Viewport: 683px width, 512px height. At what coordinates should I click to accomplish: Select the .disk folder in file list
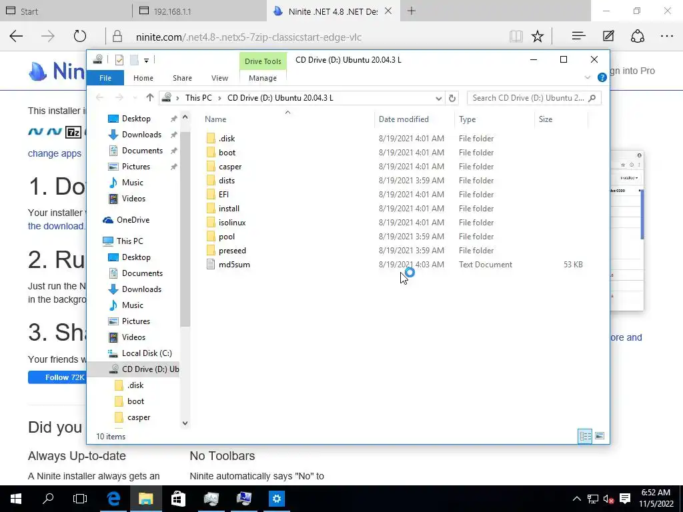coord(227,139)
